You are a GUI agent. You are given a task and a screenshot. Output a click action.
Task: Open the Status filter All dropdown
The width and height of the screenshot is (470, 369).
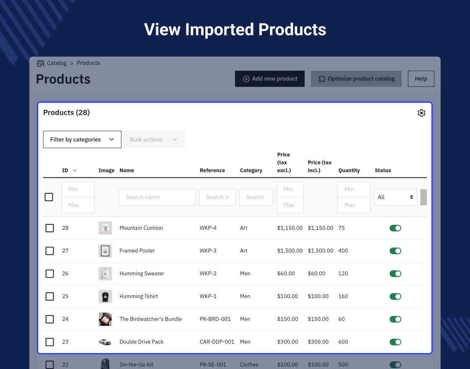[x=395, y=197]
